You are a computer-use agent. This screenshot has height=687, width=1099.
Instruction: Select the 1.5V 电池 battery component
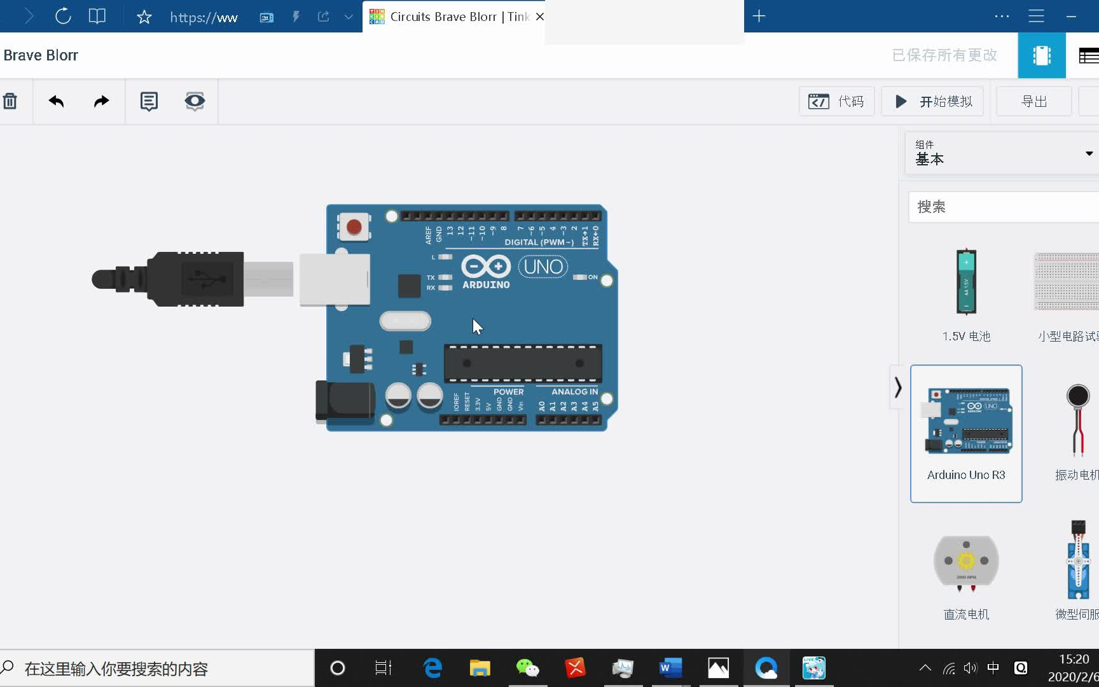coord(966,295)
